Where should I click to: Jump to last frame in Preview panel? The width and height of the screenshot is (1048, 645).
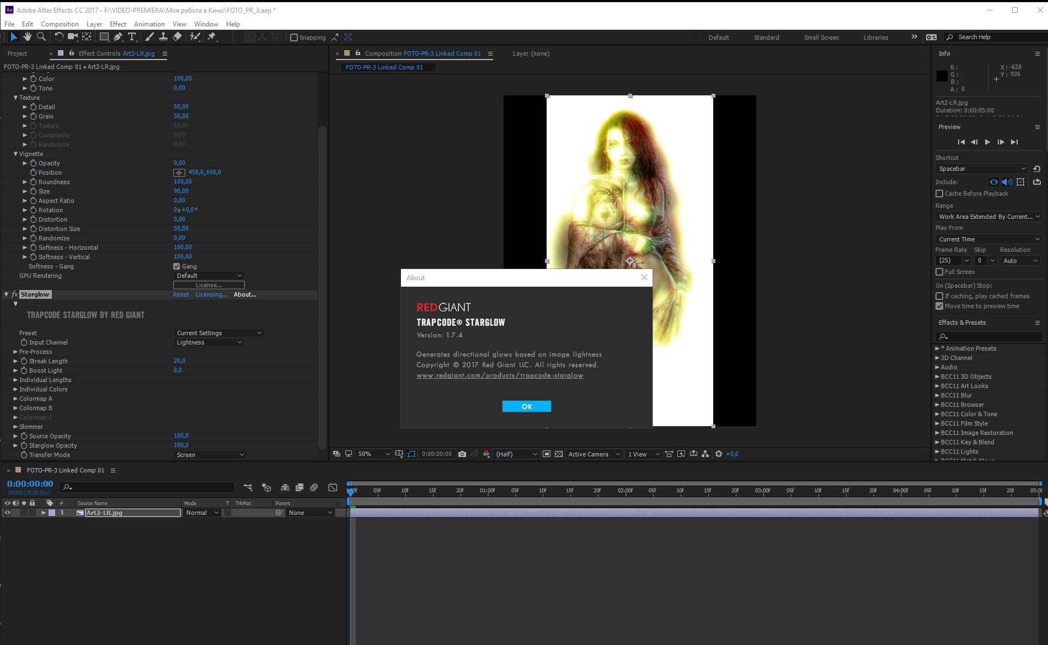tap(1014, 142)
